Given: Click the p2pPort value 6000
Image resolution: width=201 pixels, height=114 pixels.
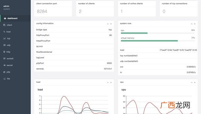Looking at the screenshot, I should (109, 63).
